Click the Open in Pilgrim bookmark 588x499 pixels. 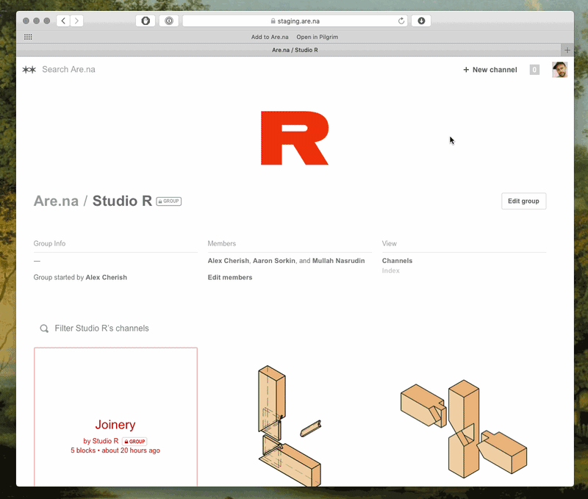click(x=318, y=37)
